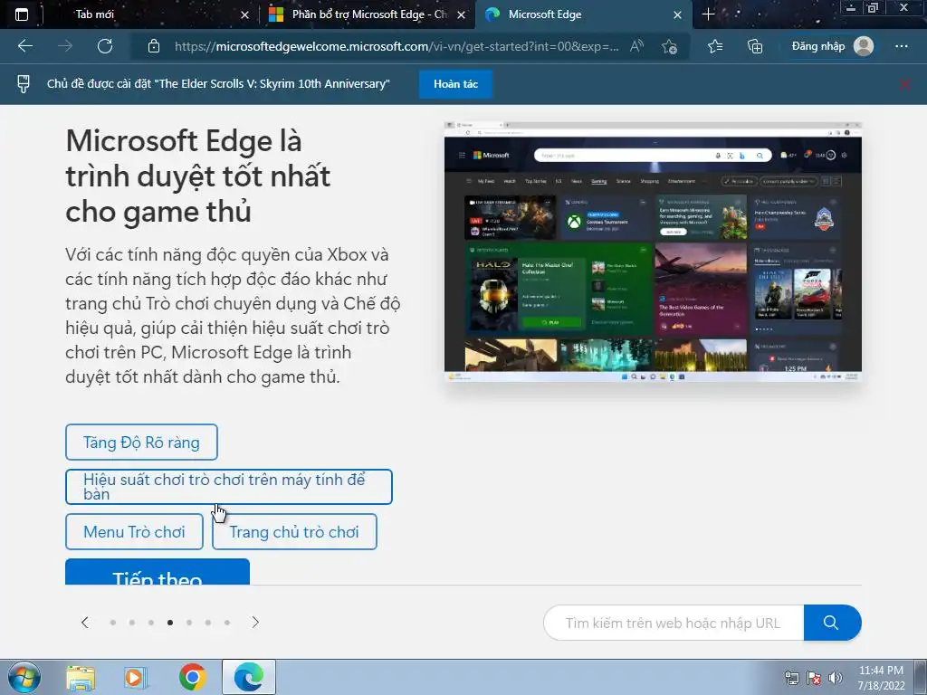
Task: Click the taskbar clock and date
Action: pos(881,678)
